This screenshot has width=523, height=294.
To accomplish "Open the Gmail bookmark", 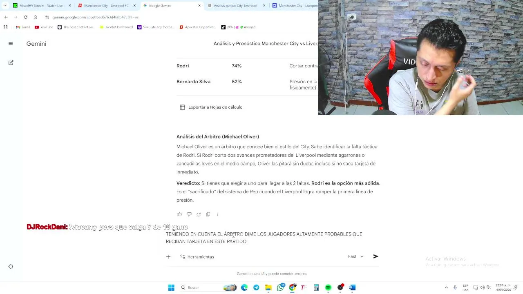I will [23, 27].
